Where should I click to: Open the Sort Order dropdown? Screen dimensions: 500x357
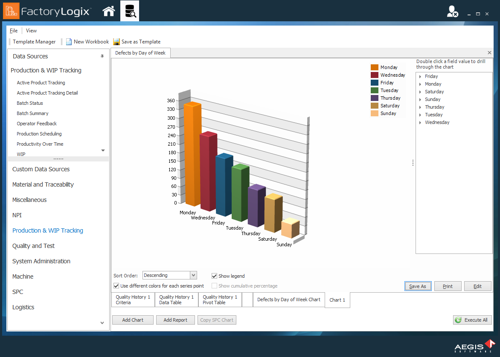click(193, 275)
